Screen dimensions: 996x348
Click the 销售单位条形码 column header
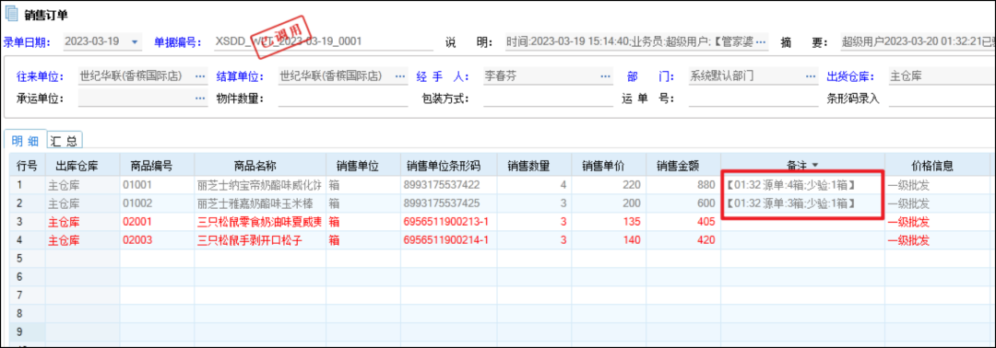[x=448, y=166]
